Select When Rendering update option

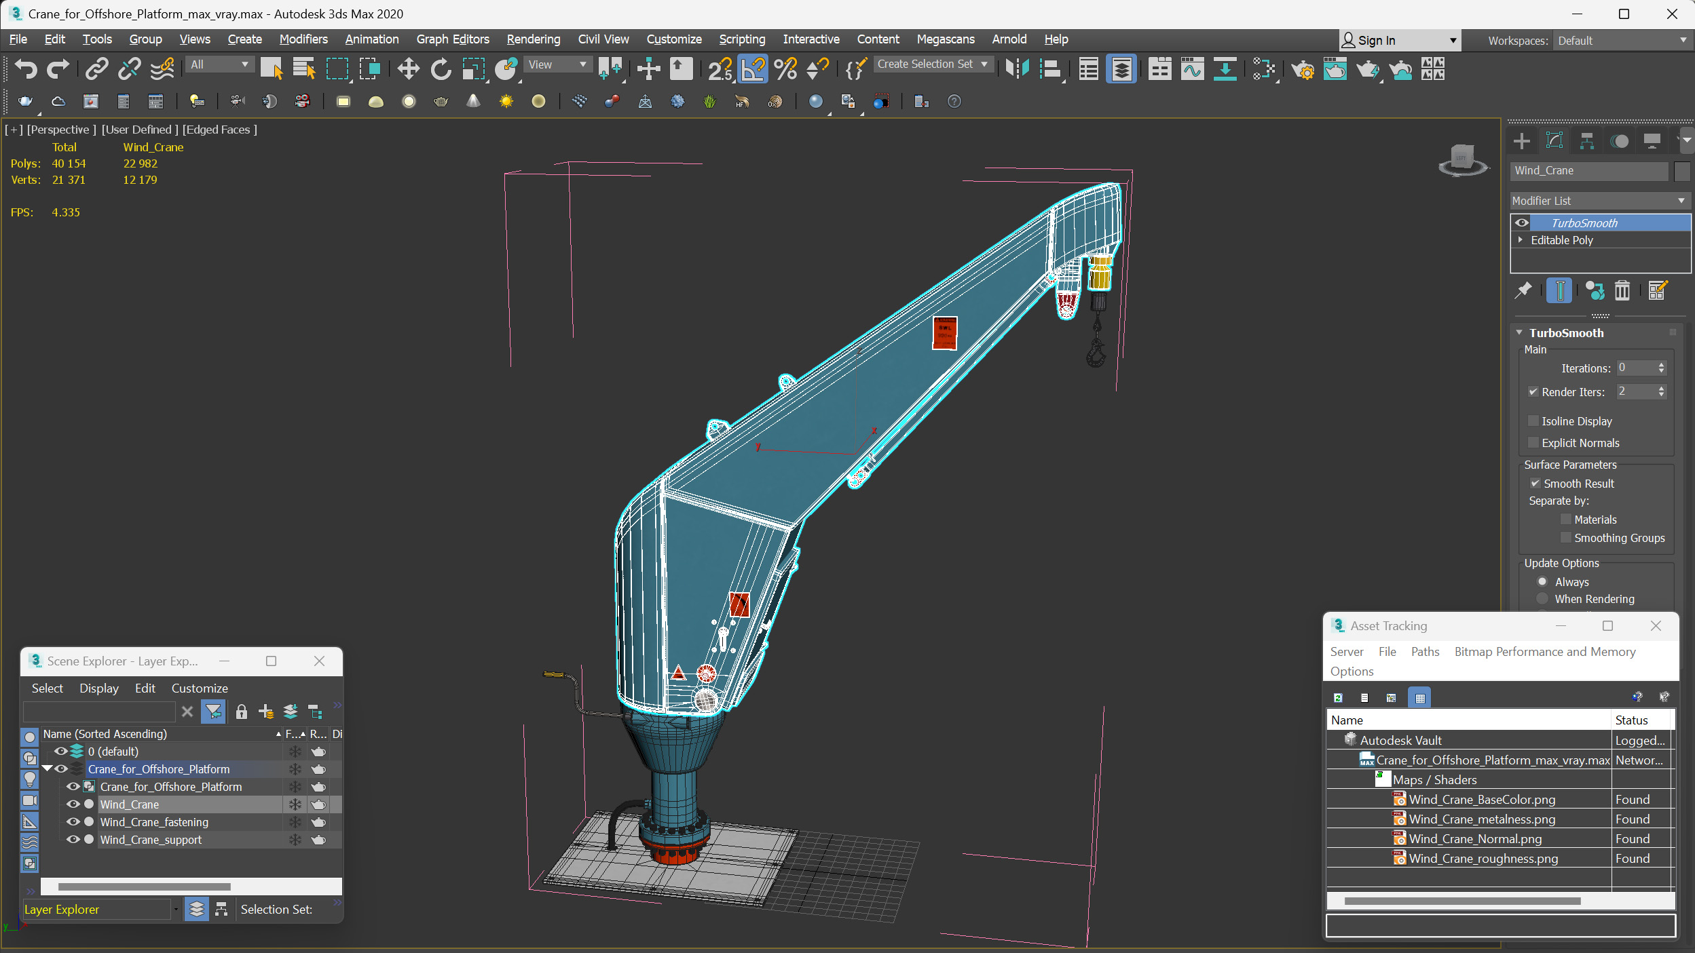tap(1542, 599)
